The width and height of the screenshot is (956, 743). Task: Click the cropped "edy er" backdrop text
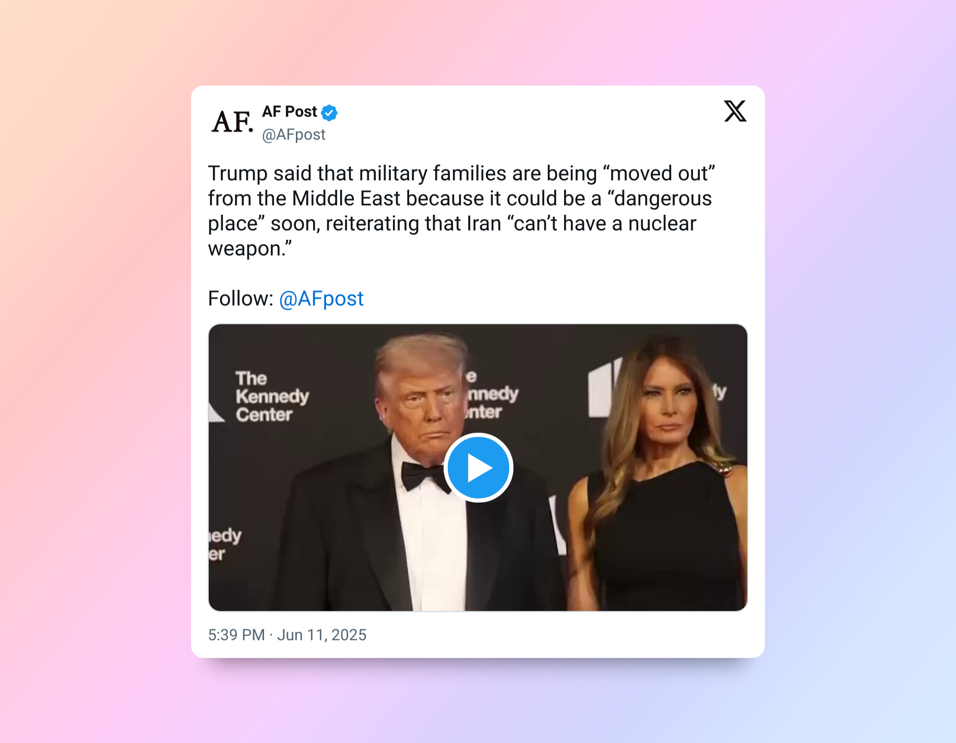[225, 544]
